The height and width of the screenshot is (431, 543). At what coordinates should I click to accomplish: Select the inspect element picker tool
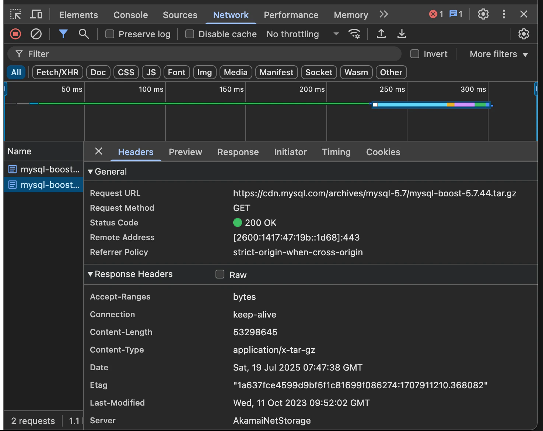pos(15,14)
